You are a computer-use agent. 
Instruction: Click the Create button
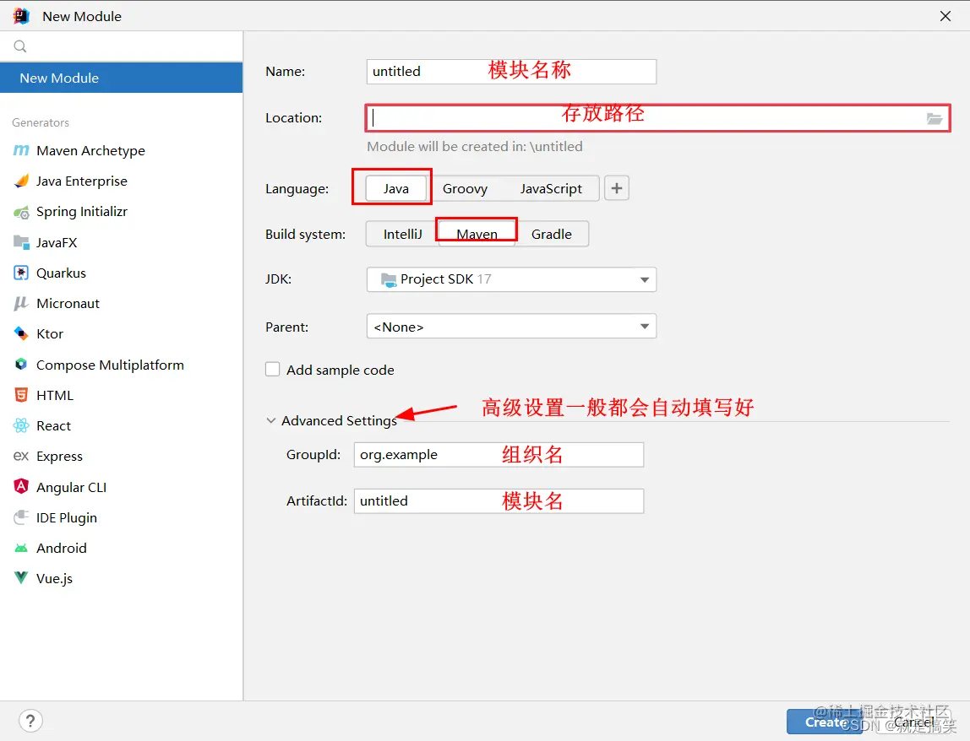pyautogui.click(x=825, y=722)
